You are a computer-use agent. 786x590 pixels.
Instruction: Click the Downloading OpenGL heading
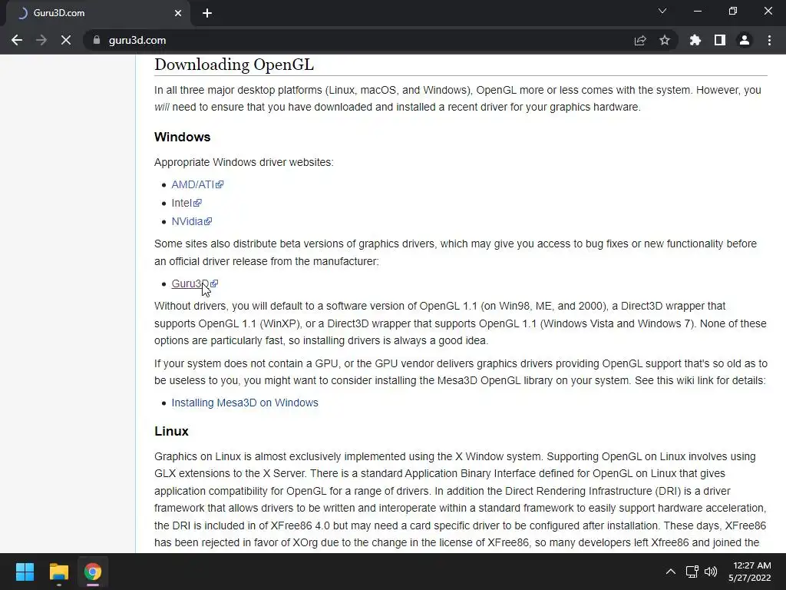[x=234, y=65]
